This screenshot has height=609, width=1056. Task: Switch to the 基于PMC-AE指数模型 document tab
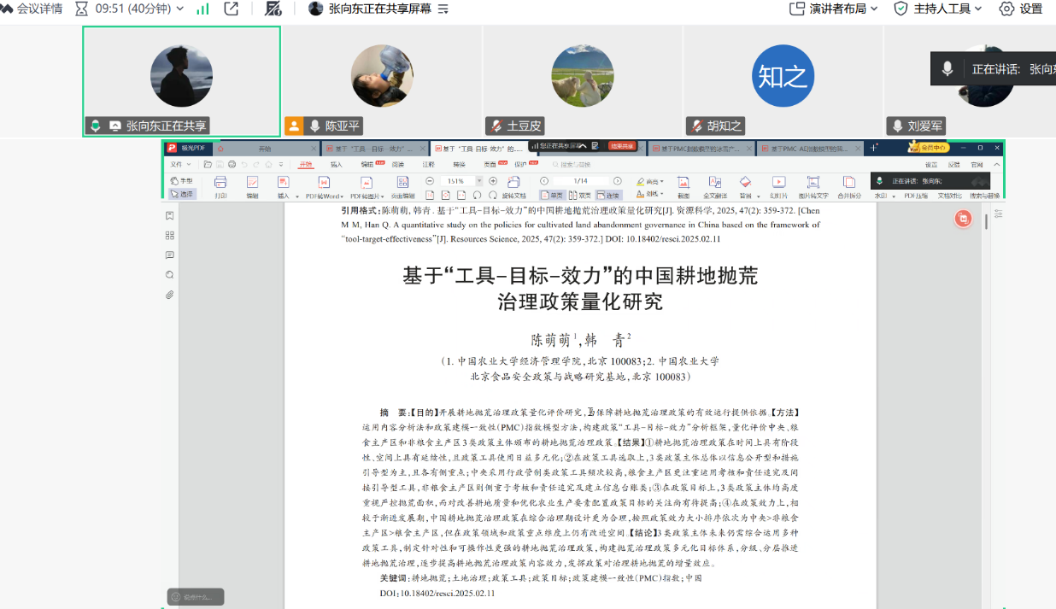tap(811, 149)
